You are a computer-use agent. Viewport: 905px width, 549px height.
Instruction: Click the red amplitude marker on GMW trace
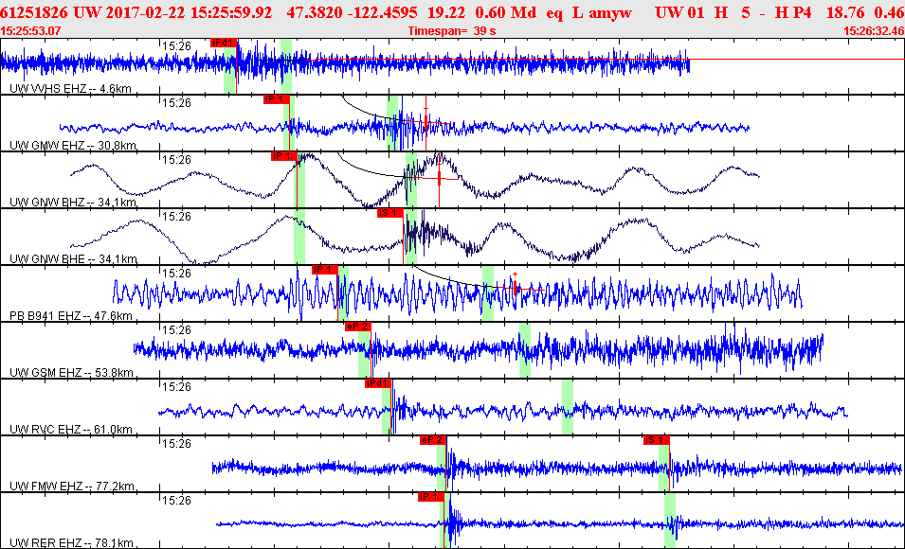tap(425, 122)
